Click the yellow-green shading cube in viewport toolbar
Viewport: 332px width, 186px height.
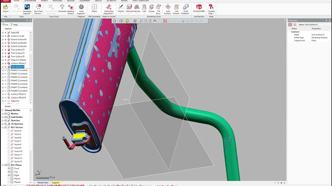tap(127, 21)
